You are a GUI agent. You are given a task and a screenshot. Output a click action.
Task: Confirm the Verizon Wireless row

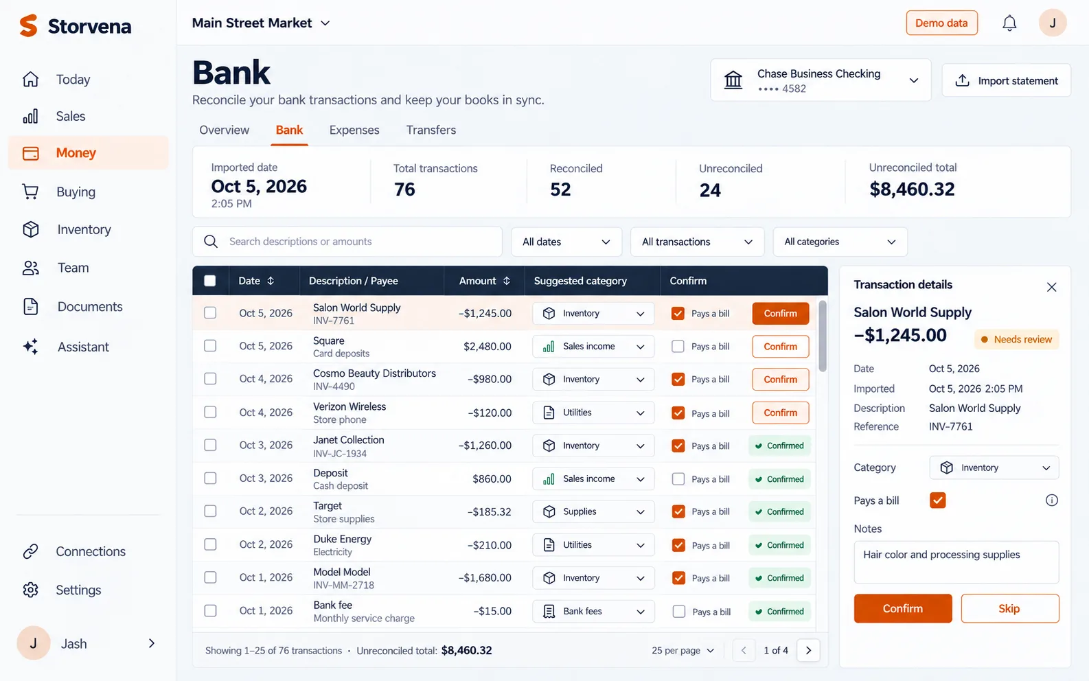(781, 413)
